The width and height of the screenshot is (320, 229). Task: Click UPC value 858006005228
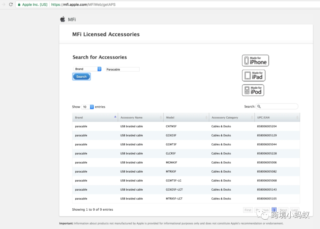pos(267,153)
